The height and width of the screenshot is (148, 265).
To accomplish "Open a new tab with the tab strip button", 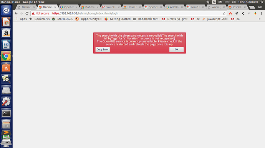I will pyautogui.click(x=252, y=7).
